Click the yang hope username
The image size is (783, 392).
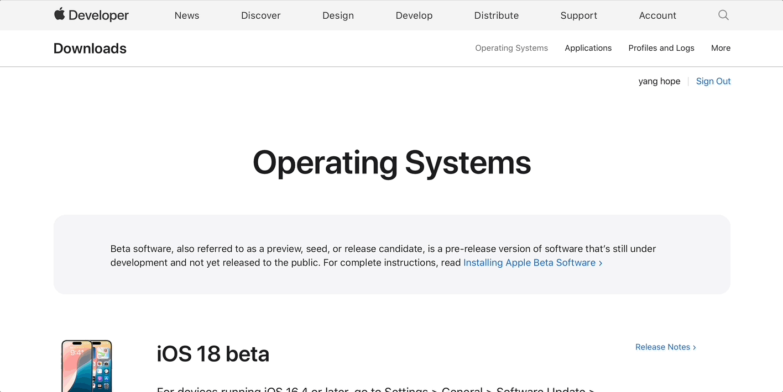click(x=659, y=81)
